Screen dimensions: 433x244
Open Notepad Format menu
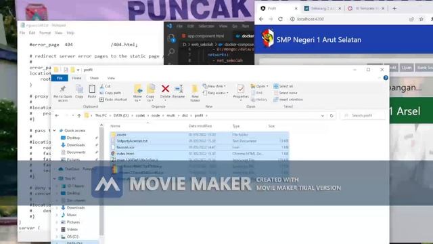click(x=45, y=33)
